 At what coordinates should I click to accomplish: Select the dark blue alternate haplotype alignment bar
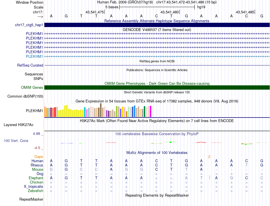click(x=157, y=25)
